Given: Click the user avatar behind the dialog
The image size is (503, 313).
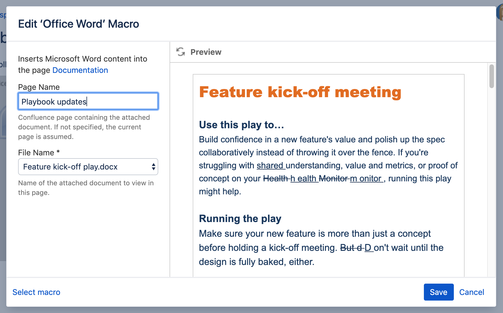Looking at the screenshot, I should click(x=500, y=13).
